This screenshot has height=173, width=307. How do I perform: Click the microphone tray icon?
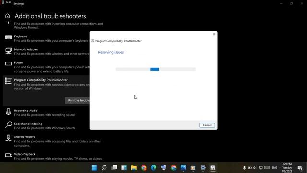pos(244,168)
